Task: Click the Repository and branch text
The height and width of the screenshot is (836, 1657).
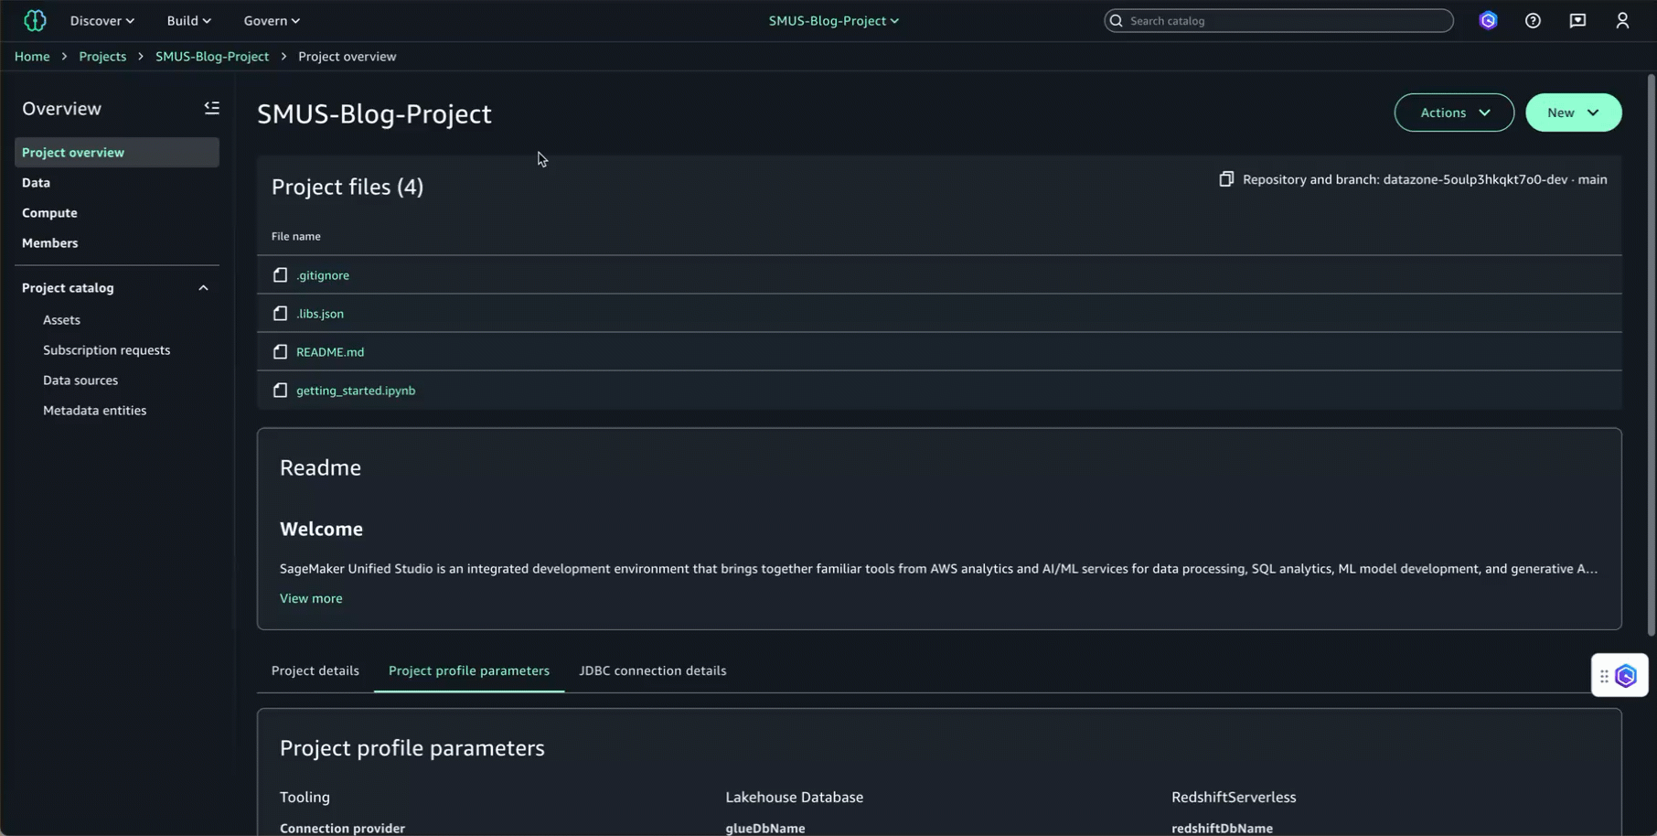Action: tap(1425, 179)
